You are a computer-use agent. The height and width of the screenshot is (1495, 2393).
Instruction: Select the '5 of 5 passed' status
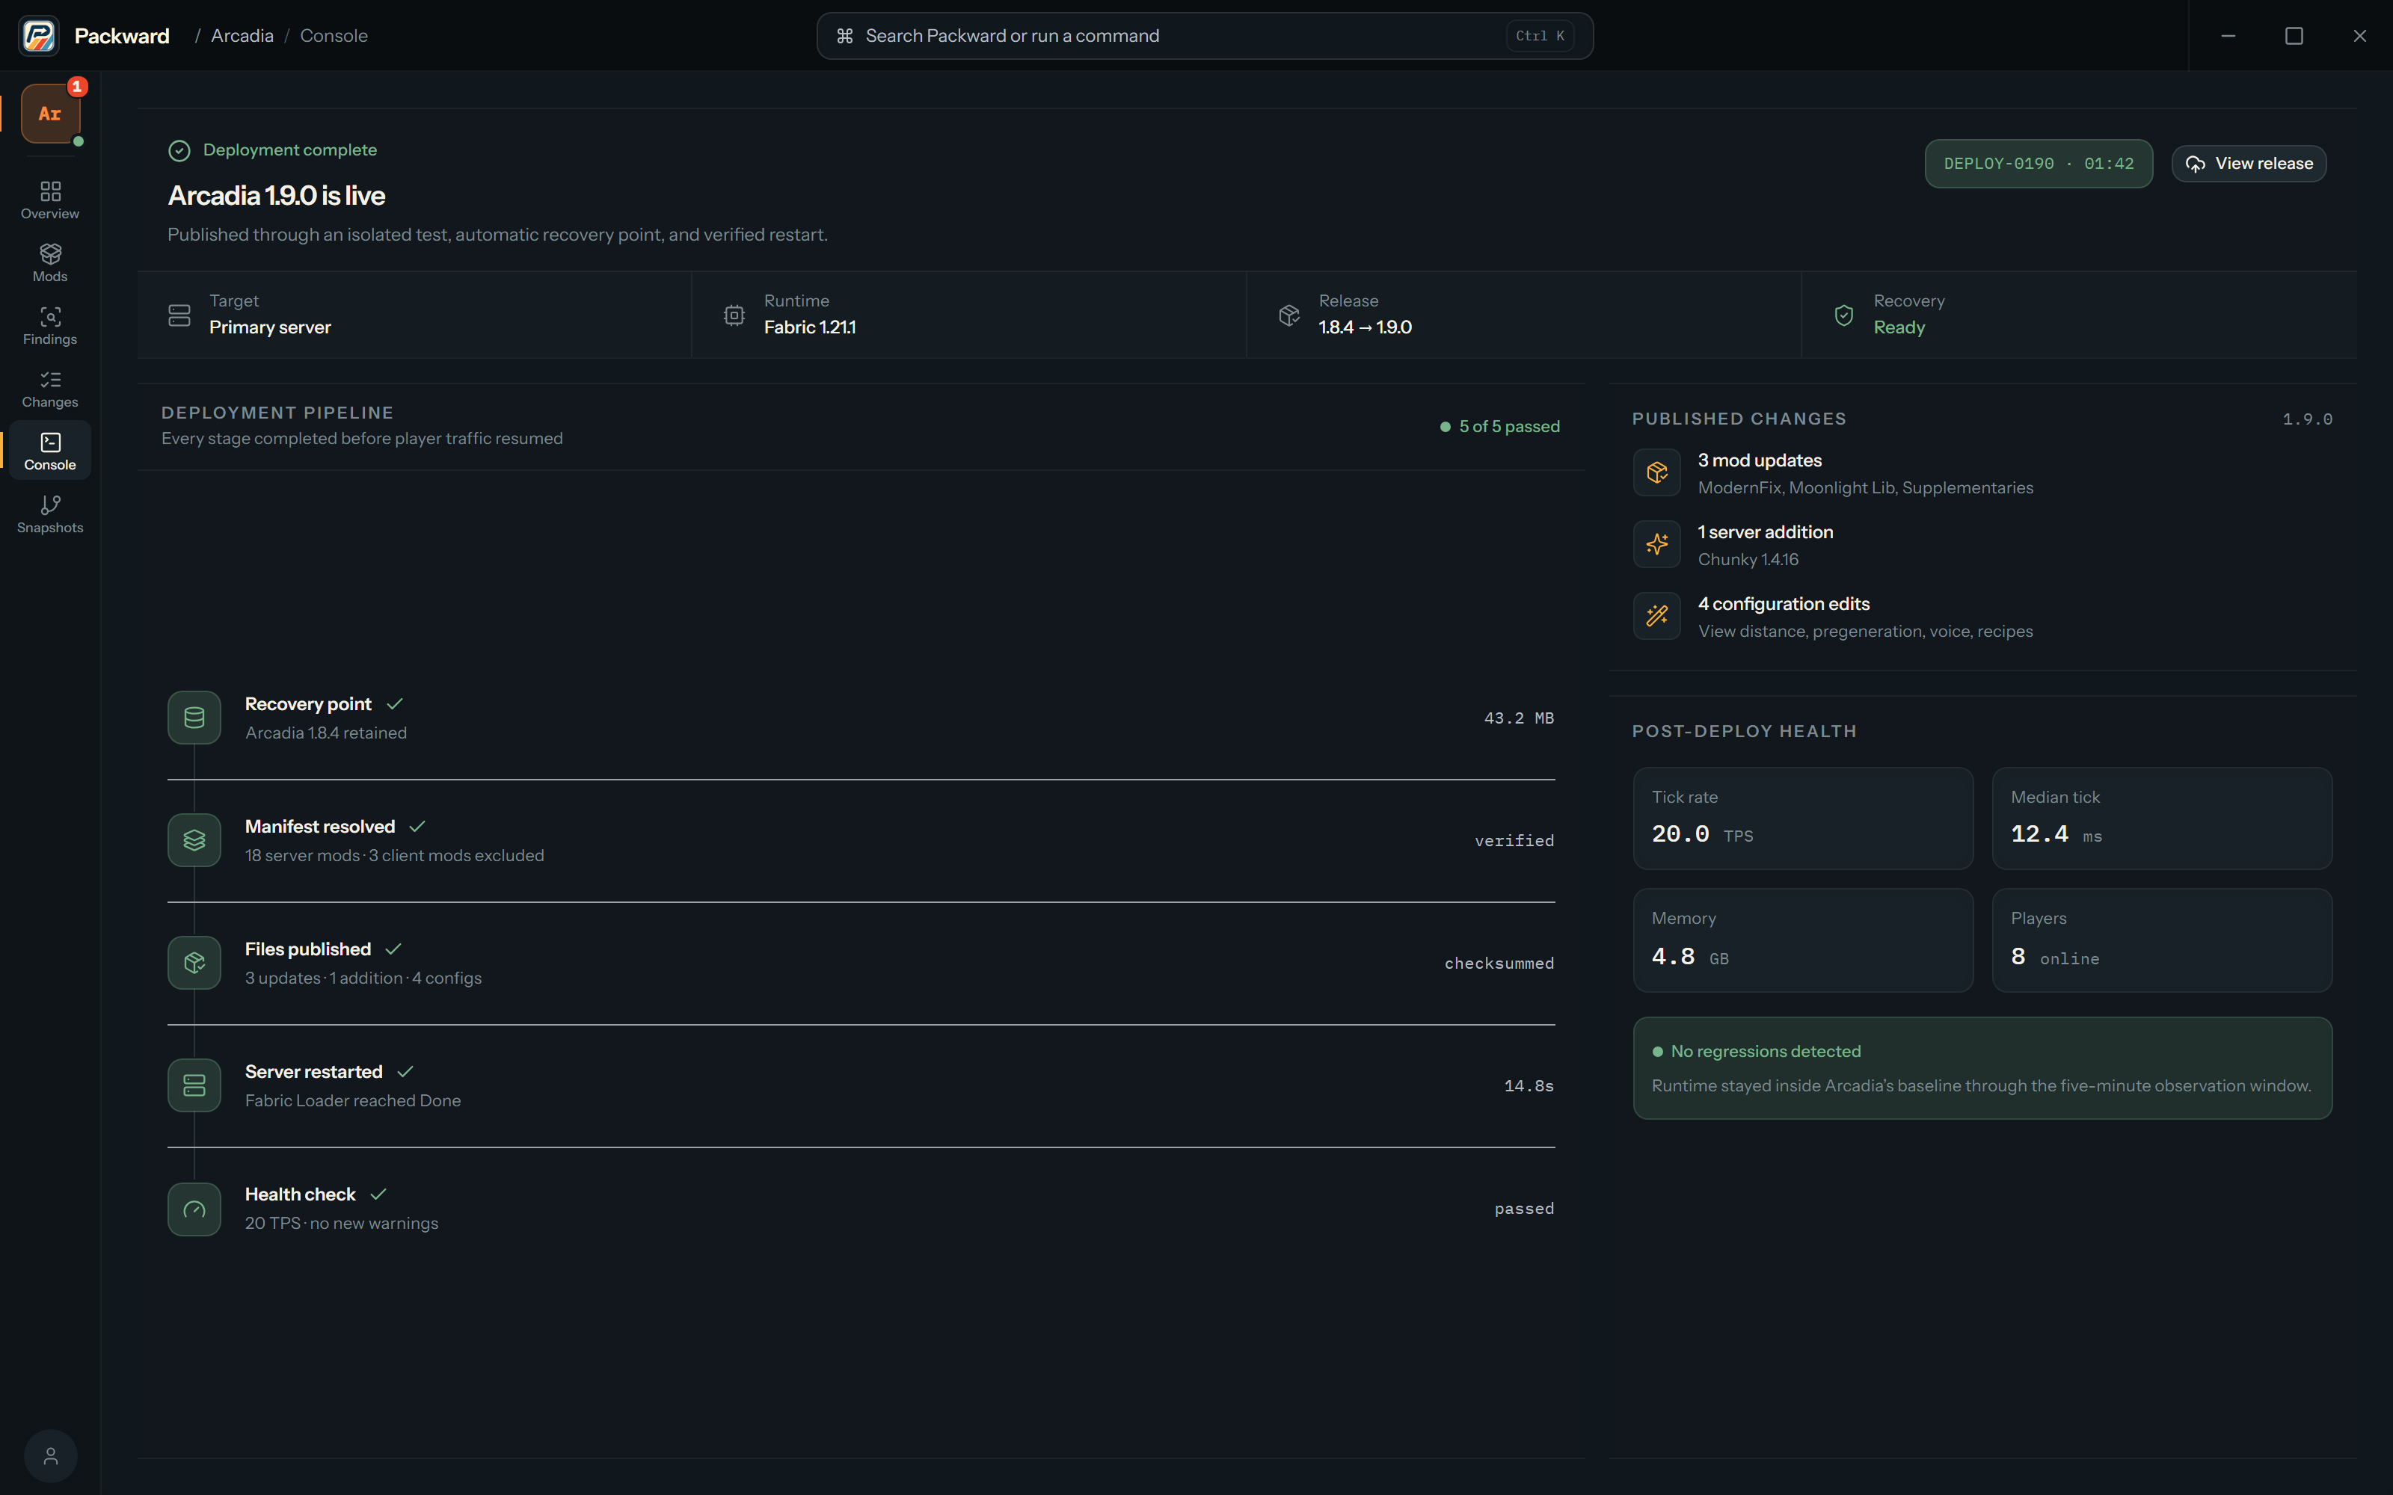coord(1499,426)
